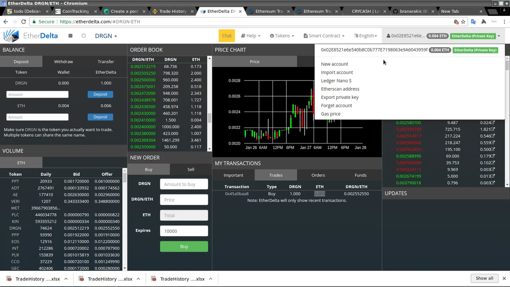
Task: Click the Expires field
Action: [184, 231]
